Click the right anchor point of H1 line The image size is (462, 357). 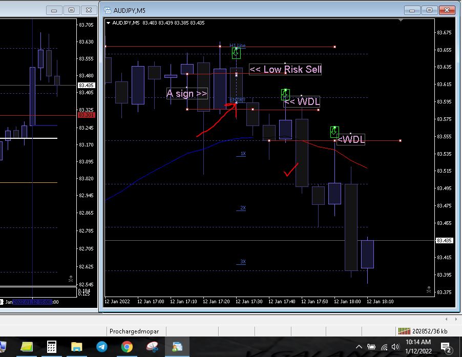coord(334,47)
